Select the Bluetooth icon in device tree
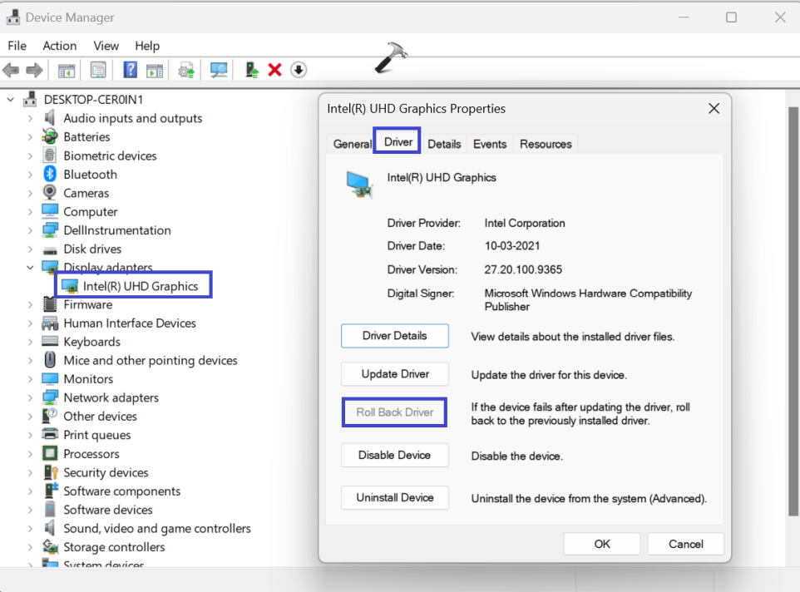 pyautogui.click(x=50, y=175)
